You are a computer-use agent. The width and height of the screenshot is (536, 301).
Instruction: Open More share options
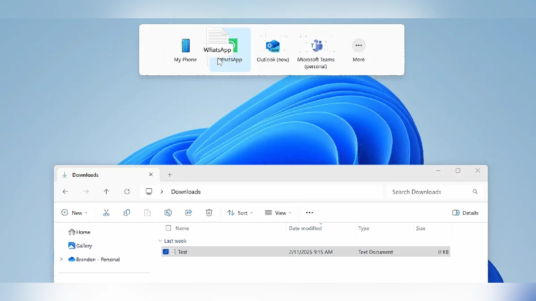click(x=358, y=50)
